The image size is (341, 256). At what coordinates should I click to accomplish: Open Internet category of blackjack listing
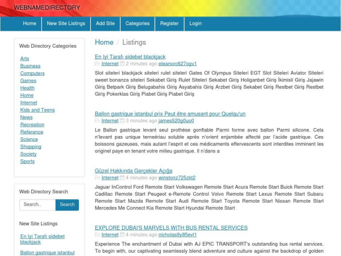pos(110,64)
